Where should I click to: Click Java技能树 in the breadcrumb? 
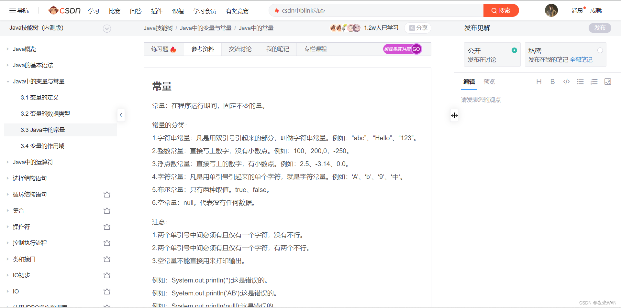pyautogui.click(x=158, y=28)
